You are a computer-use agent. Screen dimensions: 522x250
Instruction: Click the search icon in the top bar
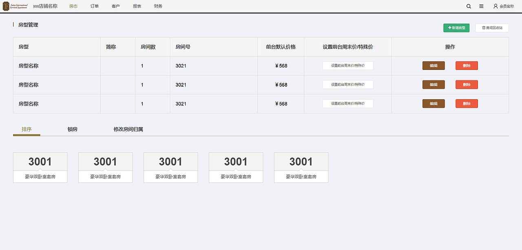tap(468, 6)
